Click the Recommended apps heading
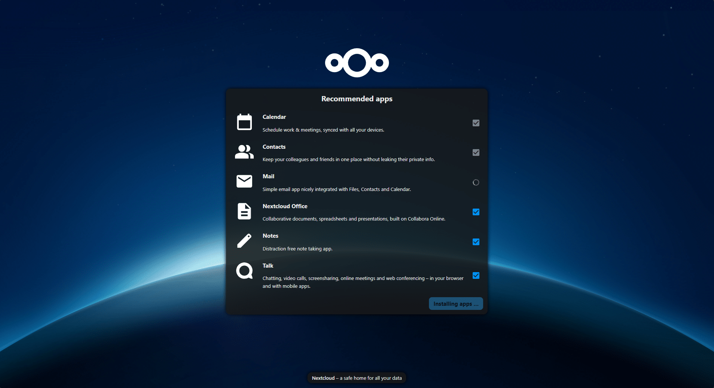The height and width of the screenshot is (388, 714). [x=357, y=99]
